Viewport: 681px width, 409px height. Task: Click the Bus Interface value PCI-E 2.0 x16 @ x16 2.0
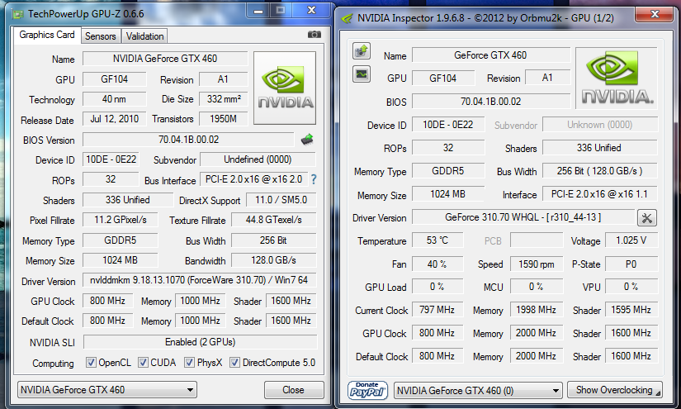[x=253, y=179]
